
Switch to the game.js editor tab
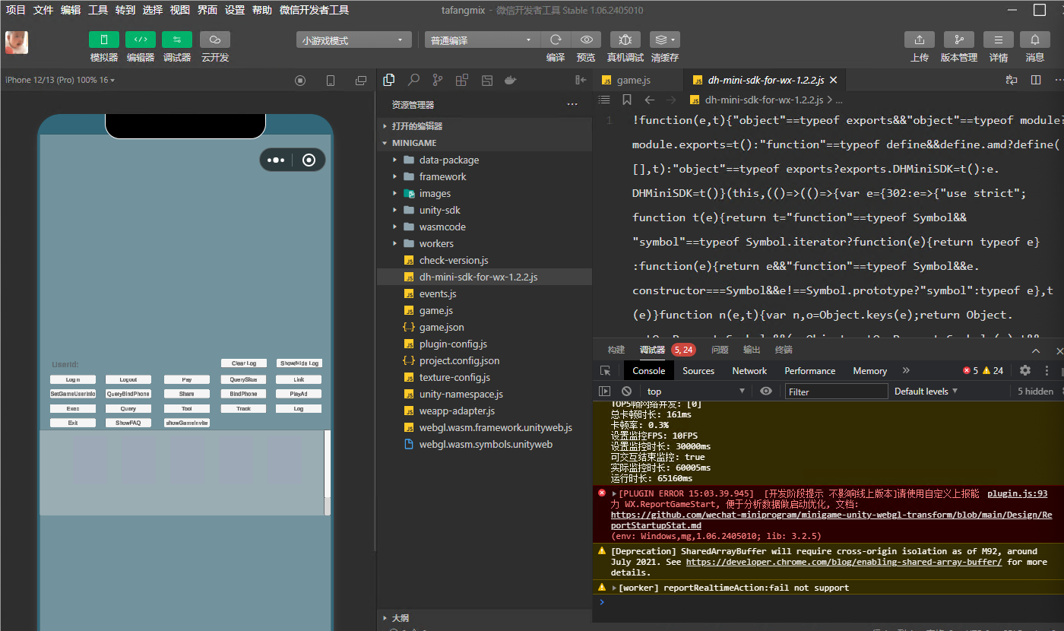[x=633, y=80]
